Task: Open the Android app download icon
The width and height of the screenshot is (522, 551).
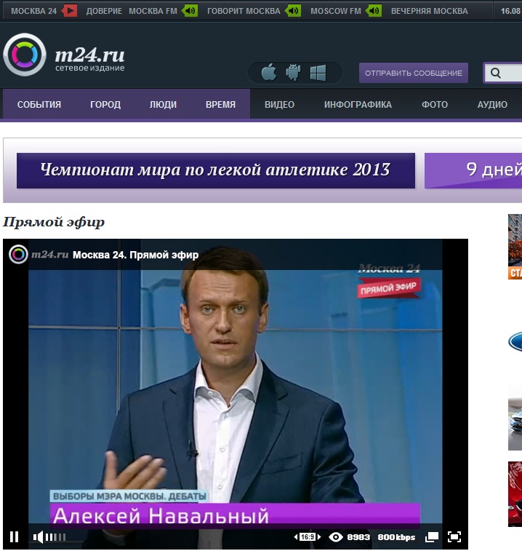Action: (293, 72)
